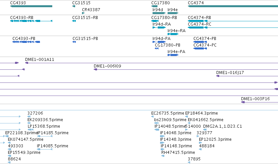Image resolution: width=278 pixels, height=164 pixels.
Task: Click EST IP14148.3prime
Action: tap(176, 146)
